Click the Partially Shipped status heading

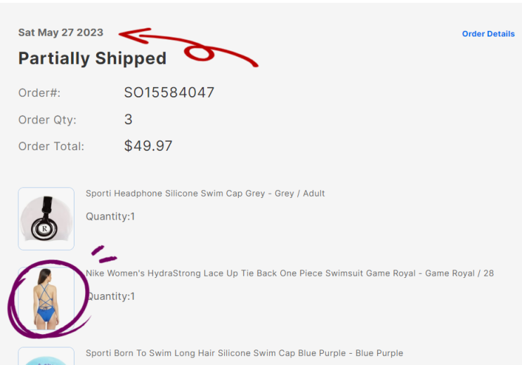click(x=92, y=58)
